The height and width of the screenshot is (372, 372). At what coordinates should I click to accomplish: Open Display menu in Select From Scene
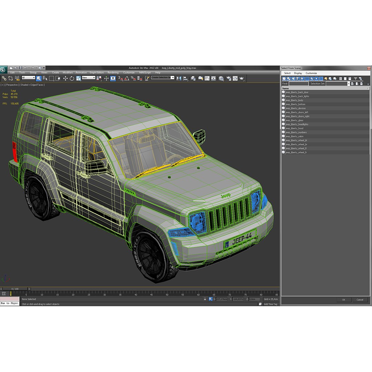click(x=298, y=73)
